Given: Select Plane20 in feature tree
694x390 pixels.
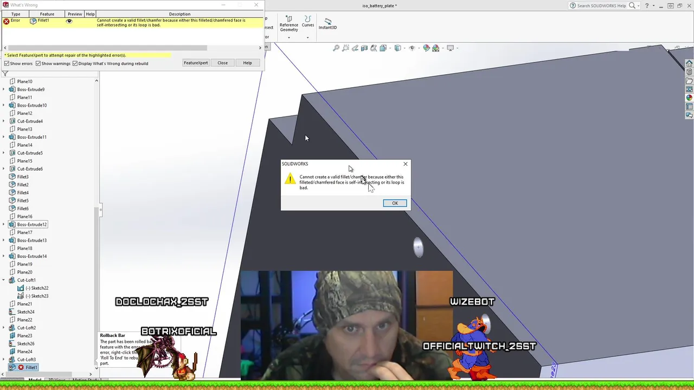Looking at the screenshot, I should (21, 272).
